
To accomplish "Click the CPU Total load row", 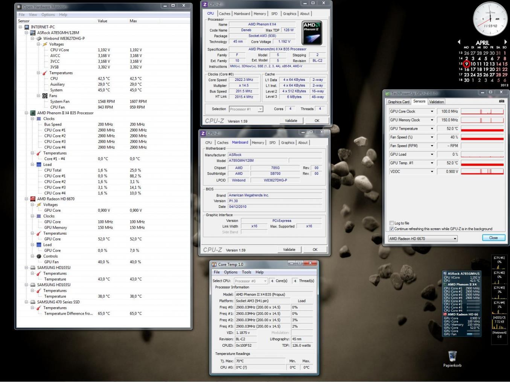I will point(103,170).
